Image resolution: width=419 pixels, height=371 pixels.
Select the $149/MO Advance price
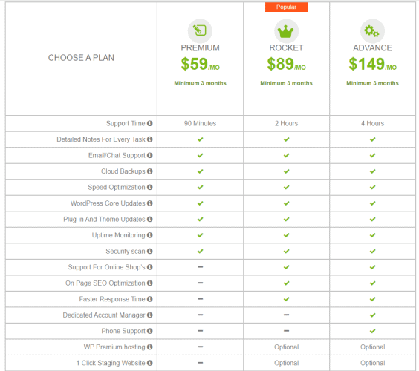point(372,64)
